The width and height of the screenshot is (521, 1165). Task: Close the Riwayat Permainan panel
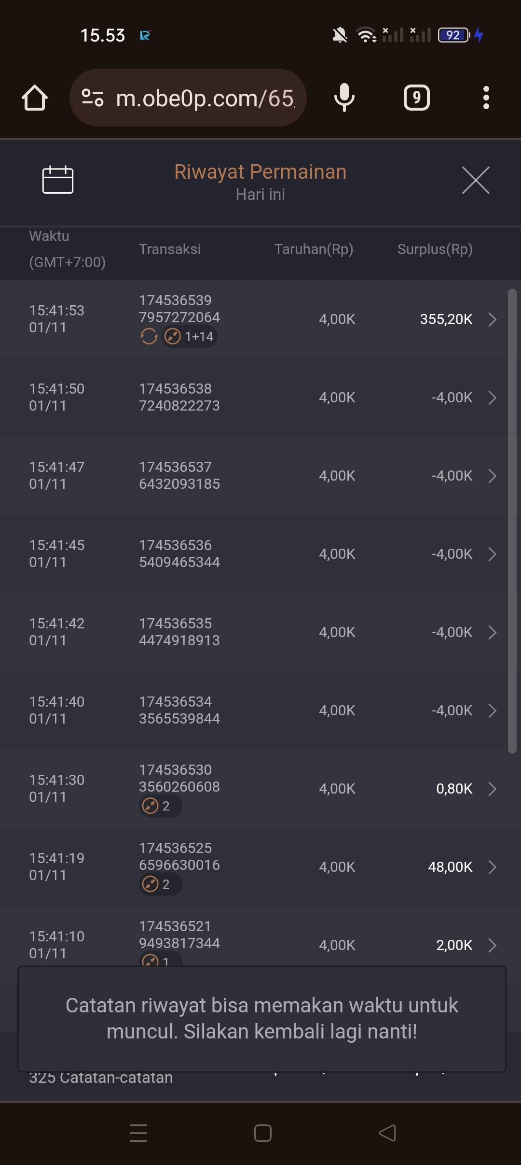[x=476, y=180]
